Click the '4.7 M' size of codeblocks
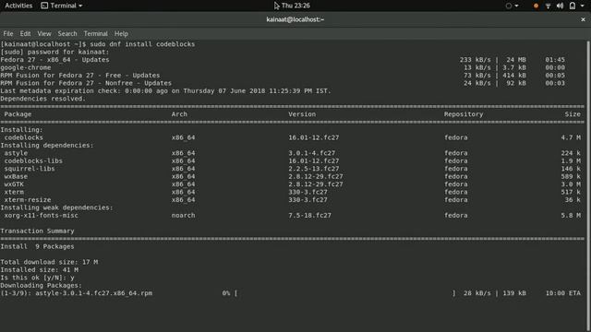The width and height of the screenshot is (591, 332). coord(571,137)
